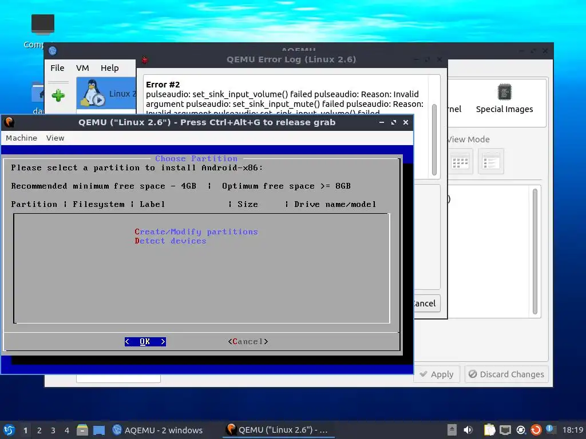
Task: Click the Error #2 heading text
Action: click(x=163, y=85)
